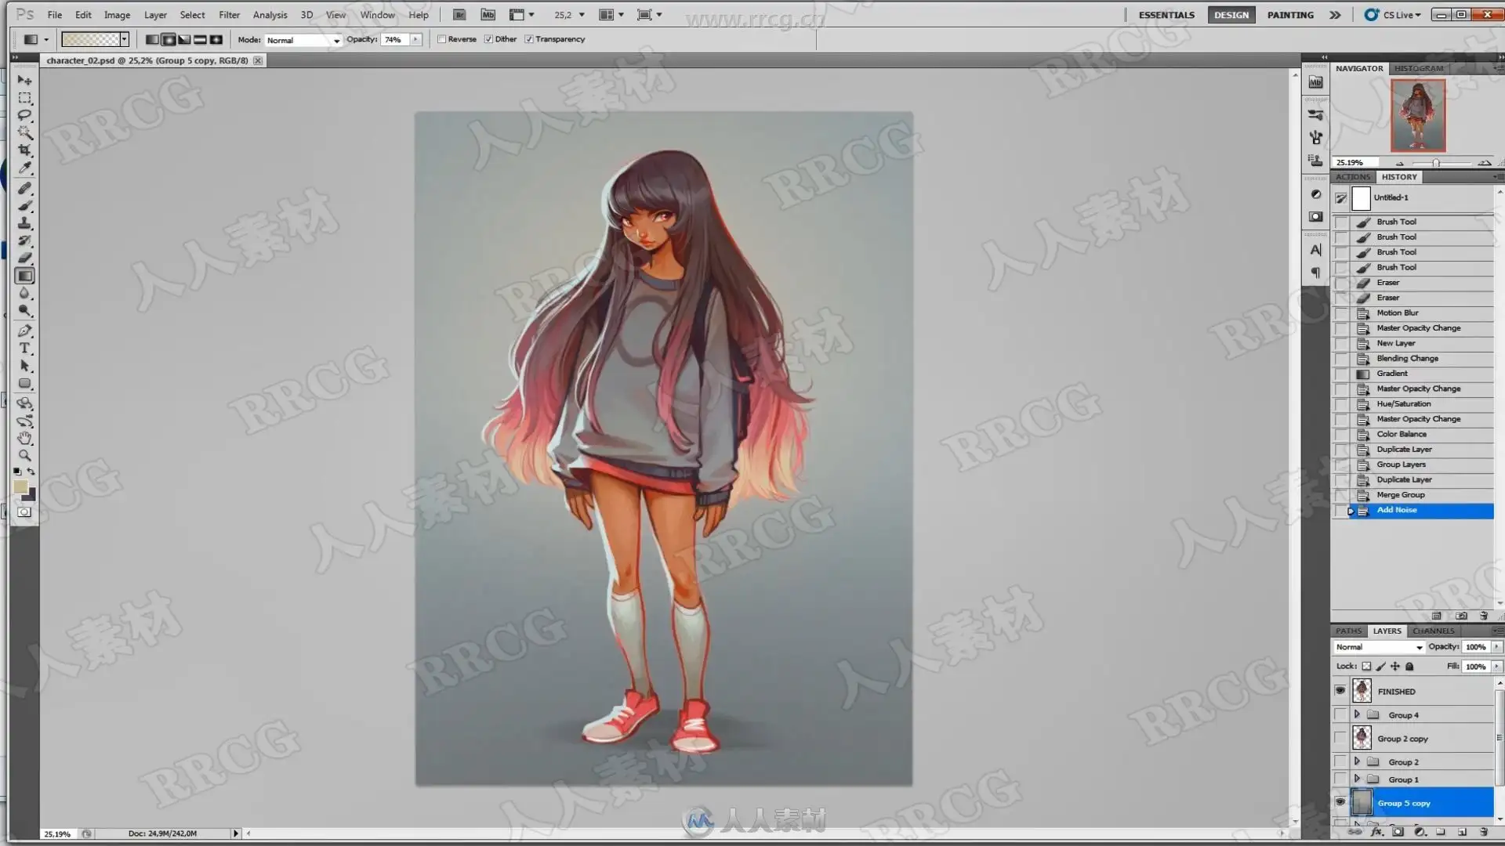Screen dimensions: 1505x846
Task: Select the Zoom tool in toolbar
Action: tap(25, 455)
